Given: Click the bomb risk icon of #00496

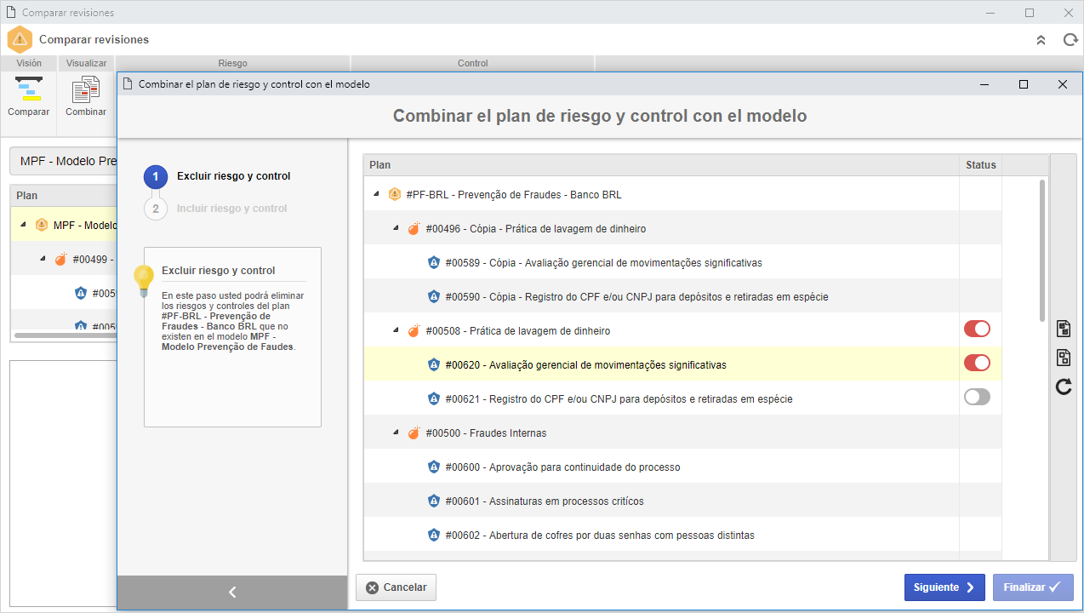Looking at the screenshot, I should [414, 228].
